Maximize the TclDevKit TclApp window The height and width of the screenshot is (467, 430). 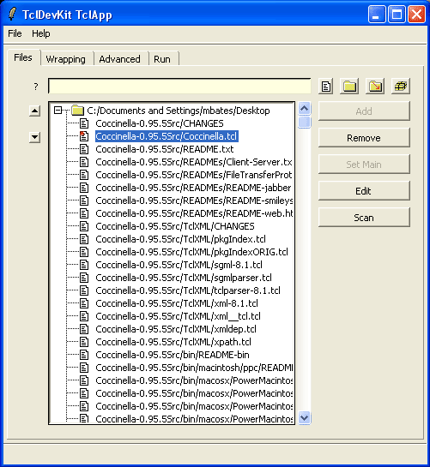pyautogui.click(x=397, y=14)
